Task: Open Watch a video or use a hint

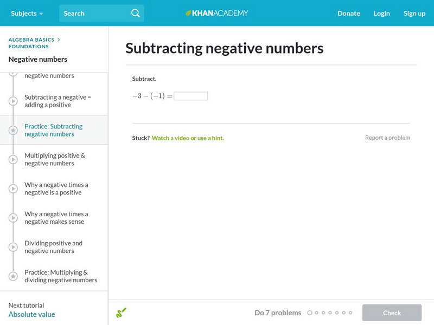Action: pos(188,138)
